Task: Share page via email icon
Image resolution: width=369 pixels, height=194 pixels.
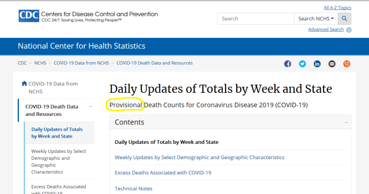Action: (332, 64)
